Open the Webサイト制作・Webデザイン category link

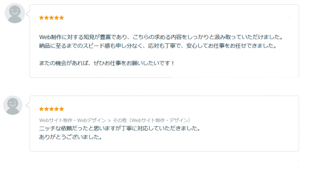coord(72,120)
